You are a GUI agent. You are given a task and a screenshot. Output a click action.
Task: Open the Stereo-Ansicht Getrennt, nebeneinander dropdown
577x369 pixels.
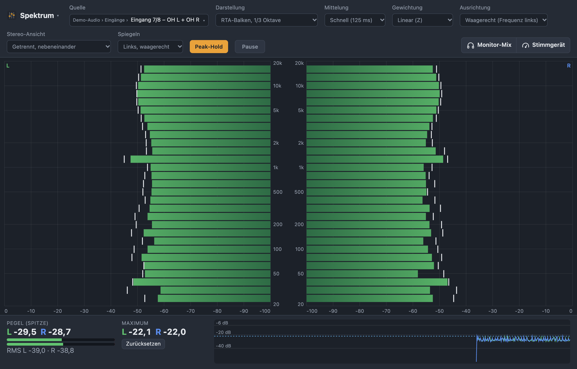coord(59,47)
